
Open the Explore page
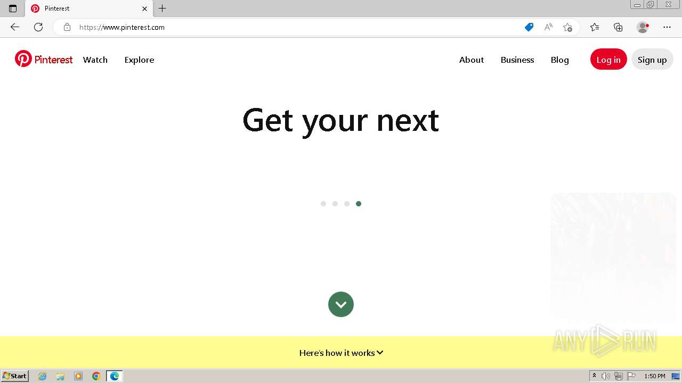(139, 60)
